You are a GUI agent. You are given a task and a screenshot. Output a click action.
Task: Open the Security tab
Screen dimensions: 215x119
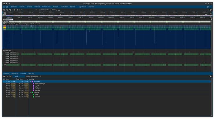pyautogui.click(x=73, y=7)
